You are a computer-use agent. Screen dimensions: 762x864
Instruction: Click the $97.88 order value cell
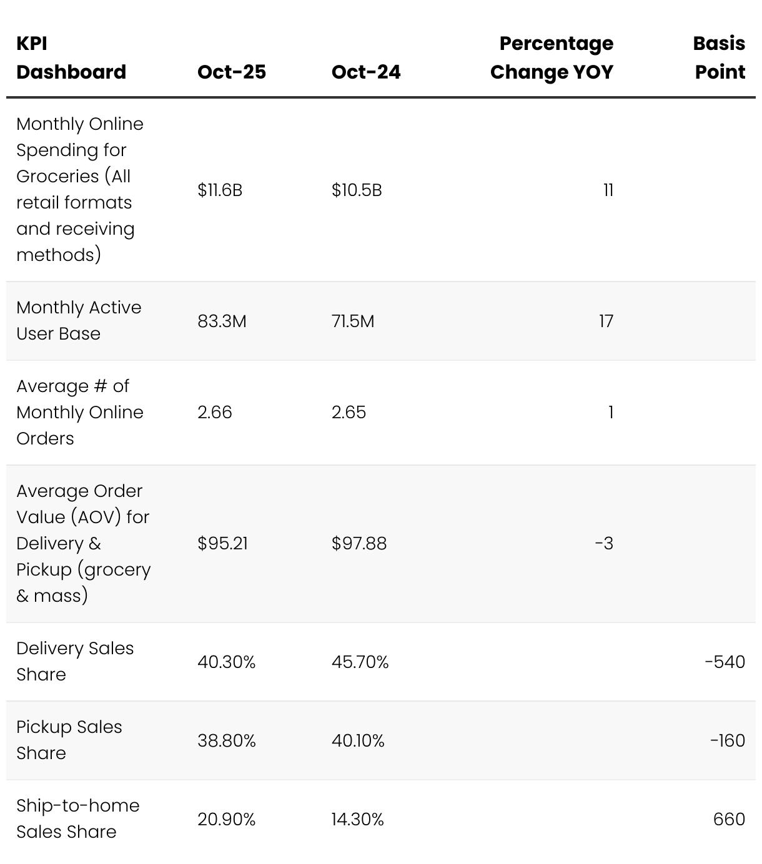tap(359, 543)
